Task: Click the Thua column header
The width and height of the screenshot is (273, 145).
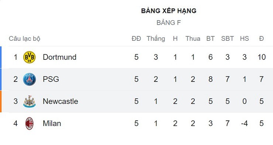Action: click(193, 39)
